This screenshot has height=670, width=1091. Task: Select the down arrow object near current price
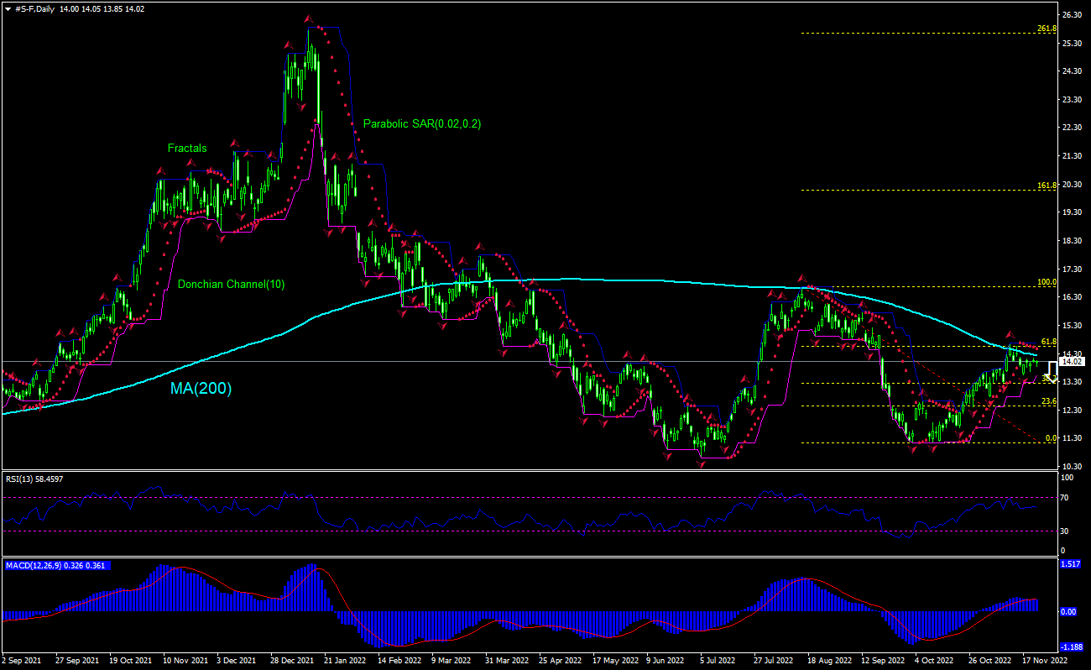point(1052,374)
